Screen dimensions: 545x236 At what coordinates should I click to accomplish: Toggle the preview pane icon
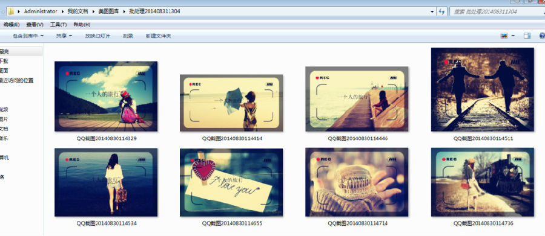[527, 36]
